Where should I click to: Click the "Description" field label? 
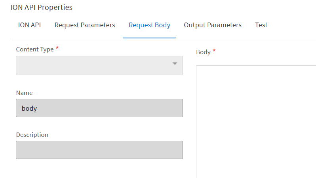pyautogui.click(x=32, y=135)
